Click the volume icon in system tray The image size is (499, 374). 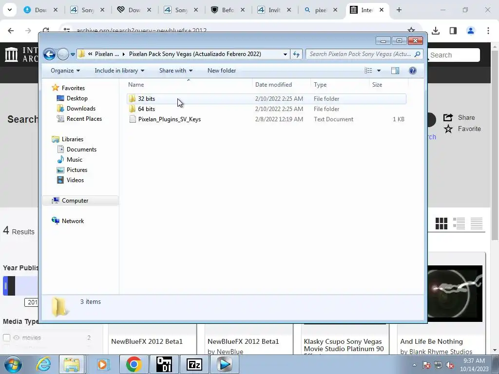point(450,365)
